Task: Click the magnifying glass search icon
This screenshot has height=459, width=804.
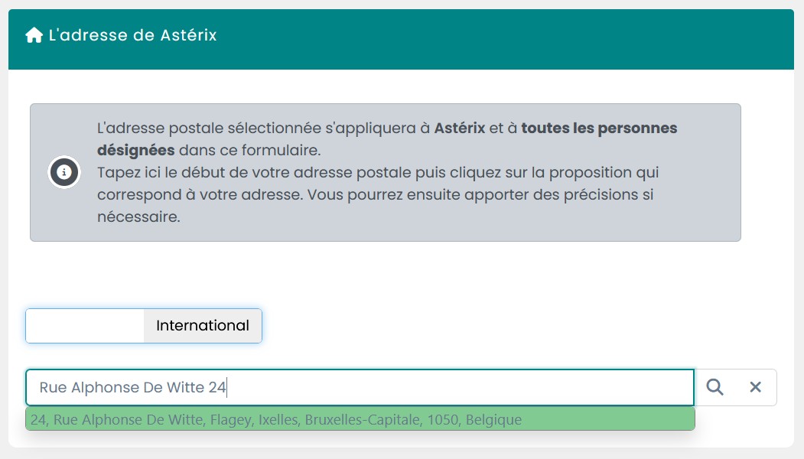Action: [x=714, y=387]
